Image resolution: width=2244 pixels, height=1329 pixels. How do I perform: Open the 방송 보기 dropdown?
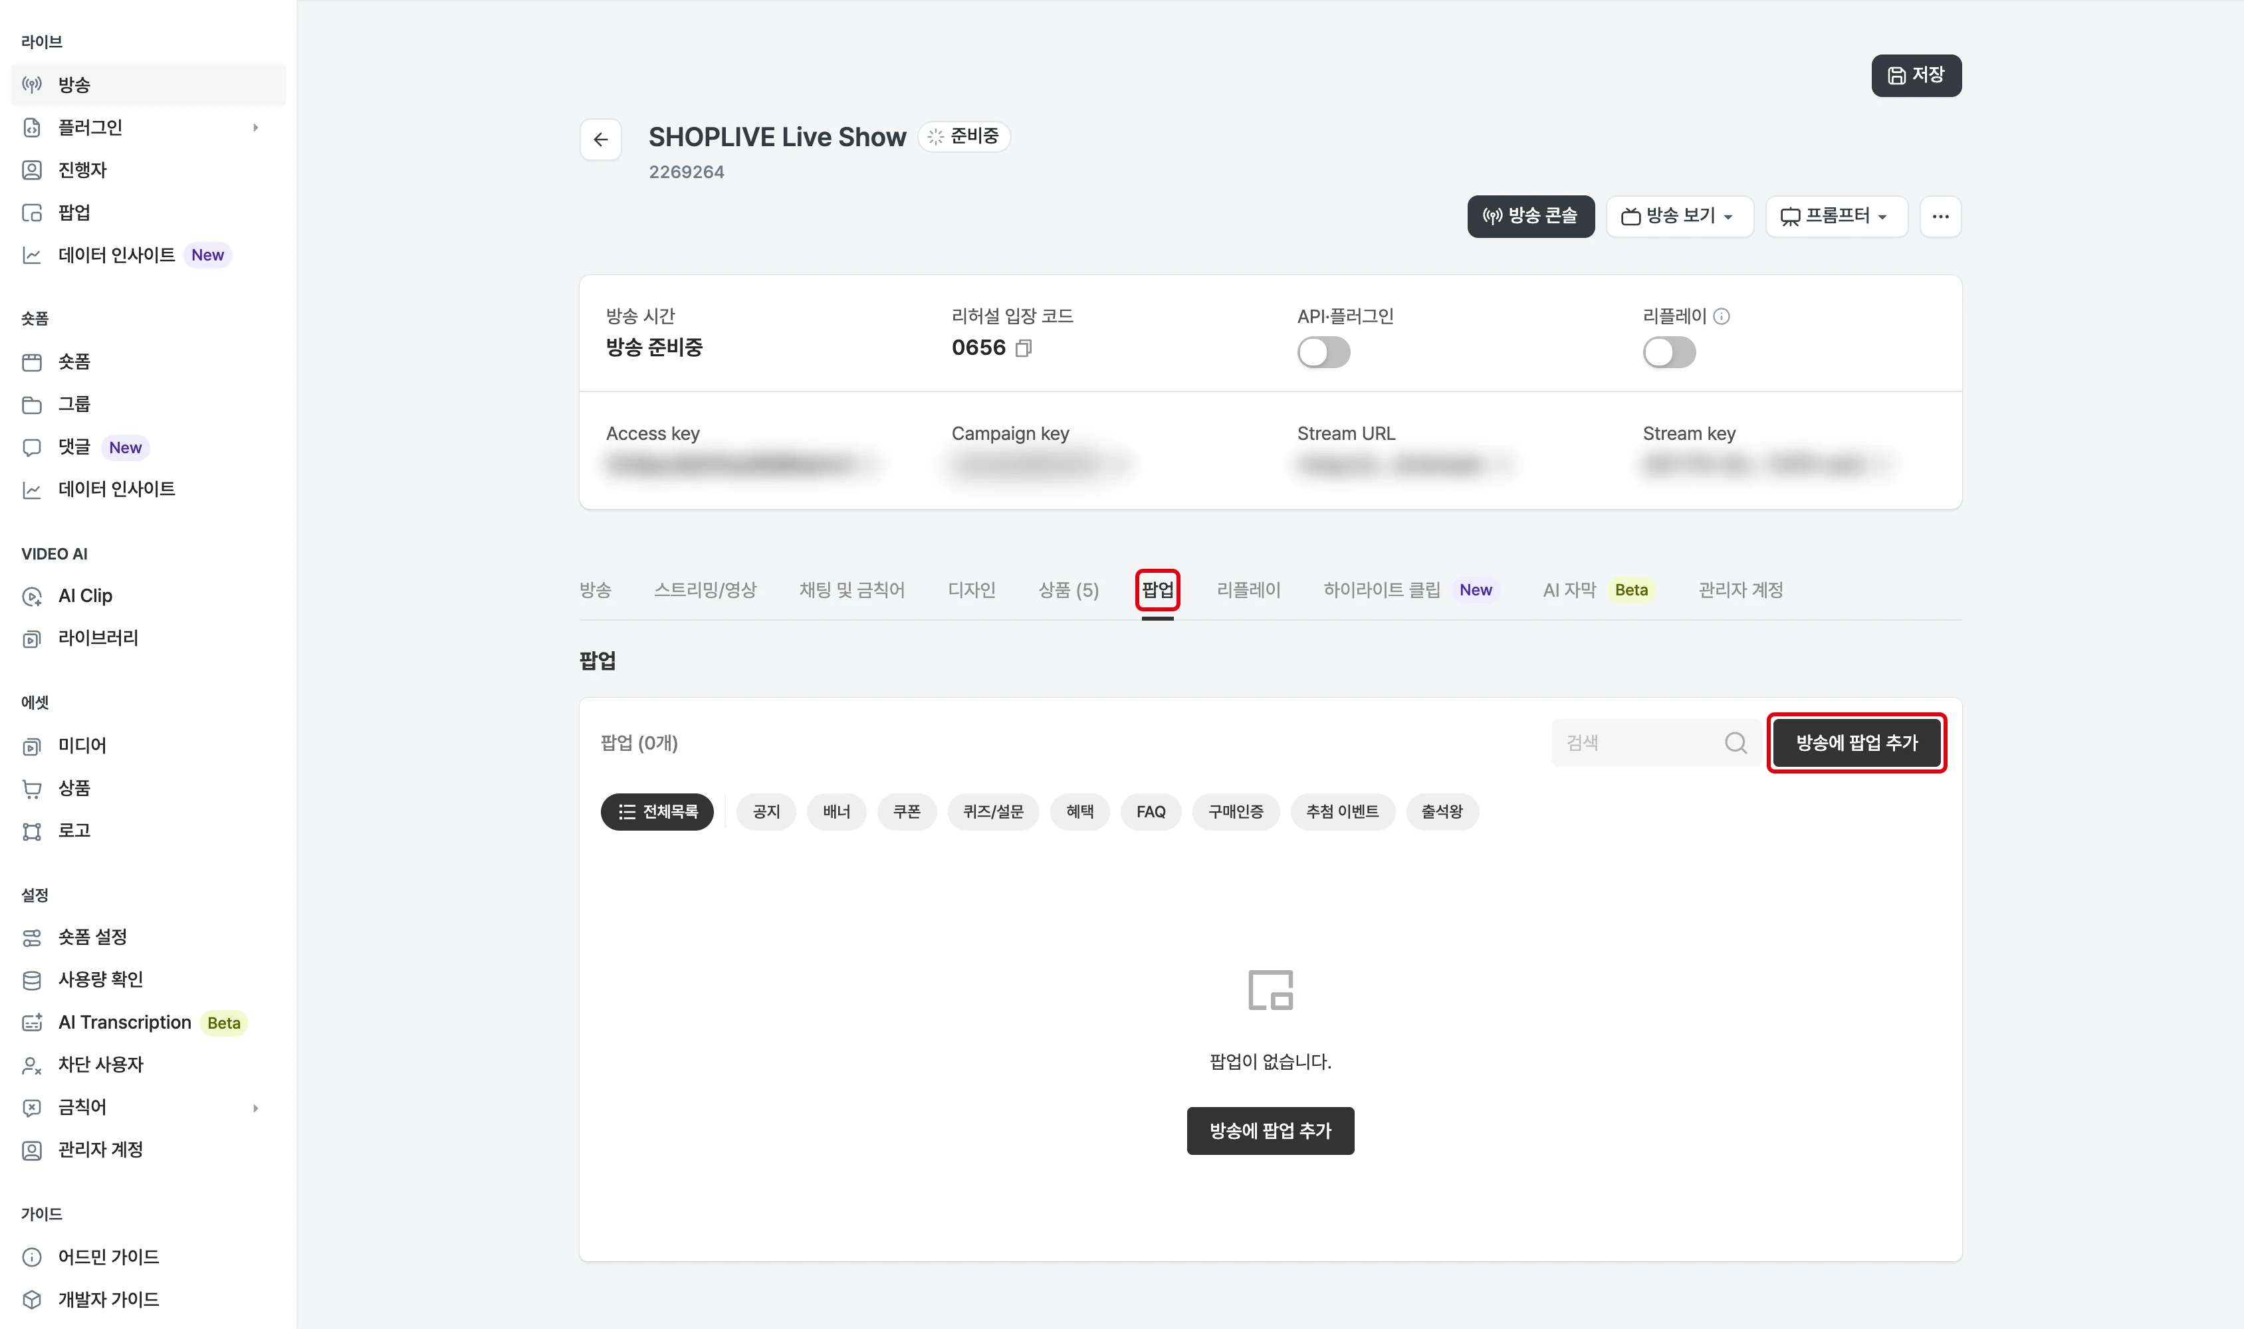[x=1679, y=217]
